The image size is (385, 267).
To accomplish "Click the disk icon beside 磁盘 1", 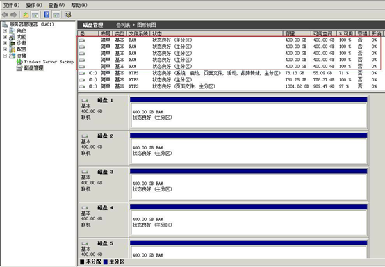I will coord(85,100).
